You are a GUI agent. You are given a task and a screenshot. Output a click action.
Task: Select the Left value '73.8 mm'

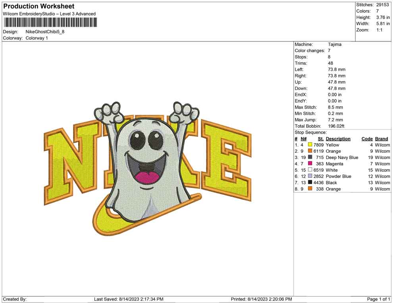click(337, 70)
